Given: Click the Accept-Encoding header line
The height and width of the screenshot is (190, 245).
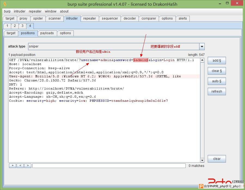Looking at the screenshot, I should [46, 93].
